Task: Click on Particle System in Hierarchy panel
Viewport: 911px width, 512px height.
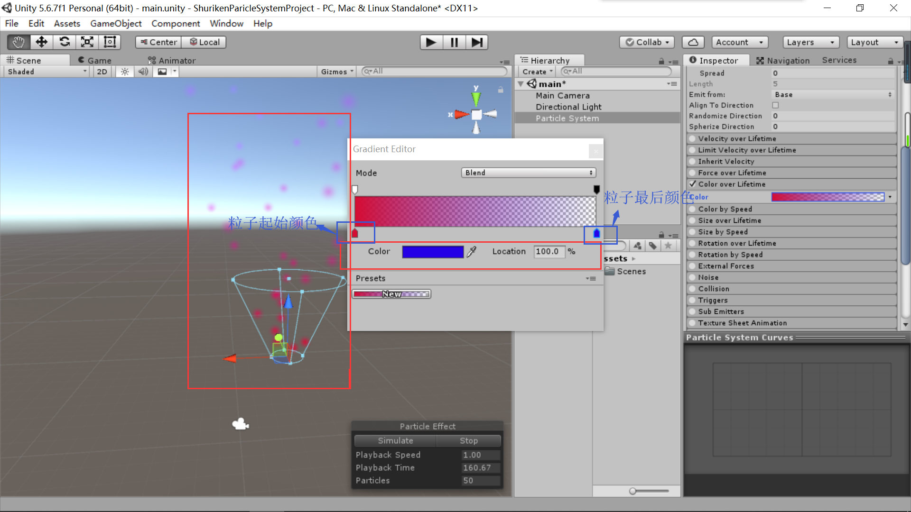Action: click(566, 118)
